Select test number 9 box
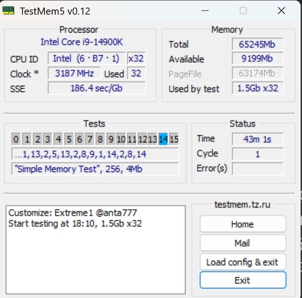The image size is (302, 298). pos(111,139)
